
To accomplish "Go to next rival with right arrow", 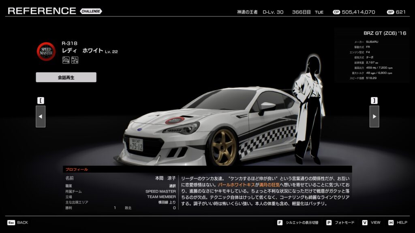I will coord(374,116).
